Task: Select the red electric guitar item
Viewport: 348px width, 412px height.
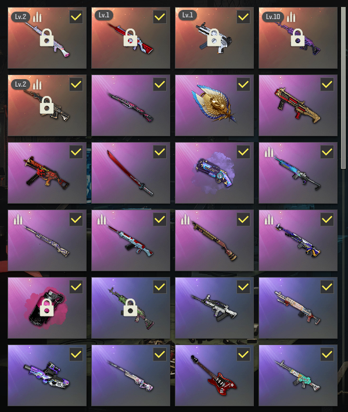Action: coord(214,375)
